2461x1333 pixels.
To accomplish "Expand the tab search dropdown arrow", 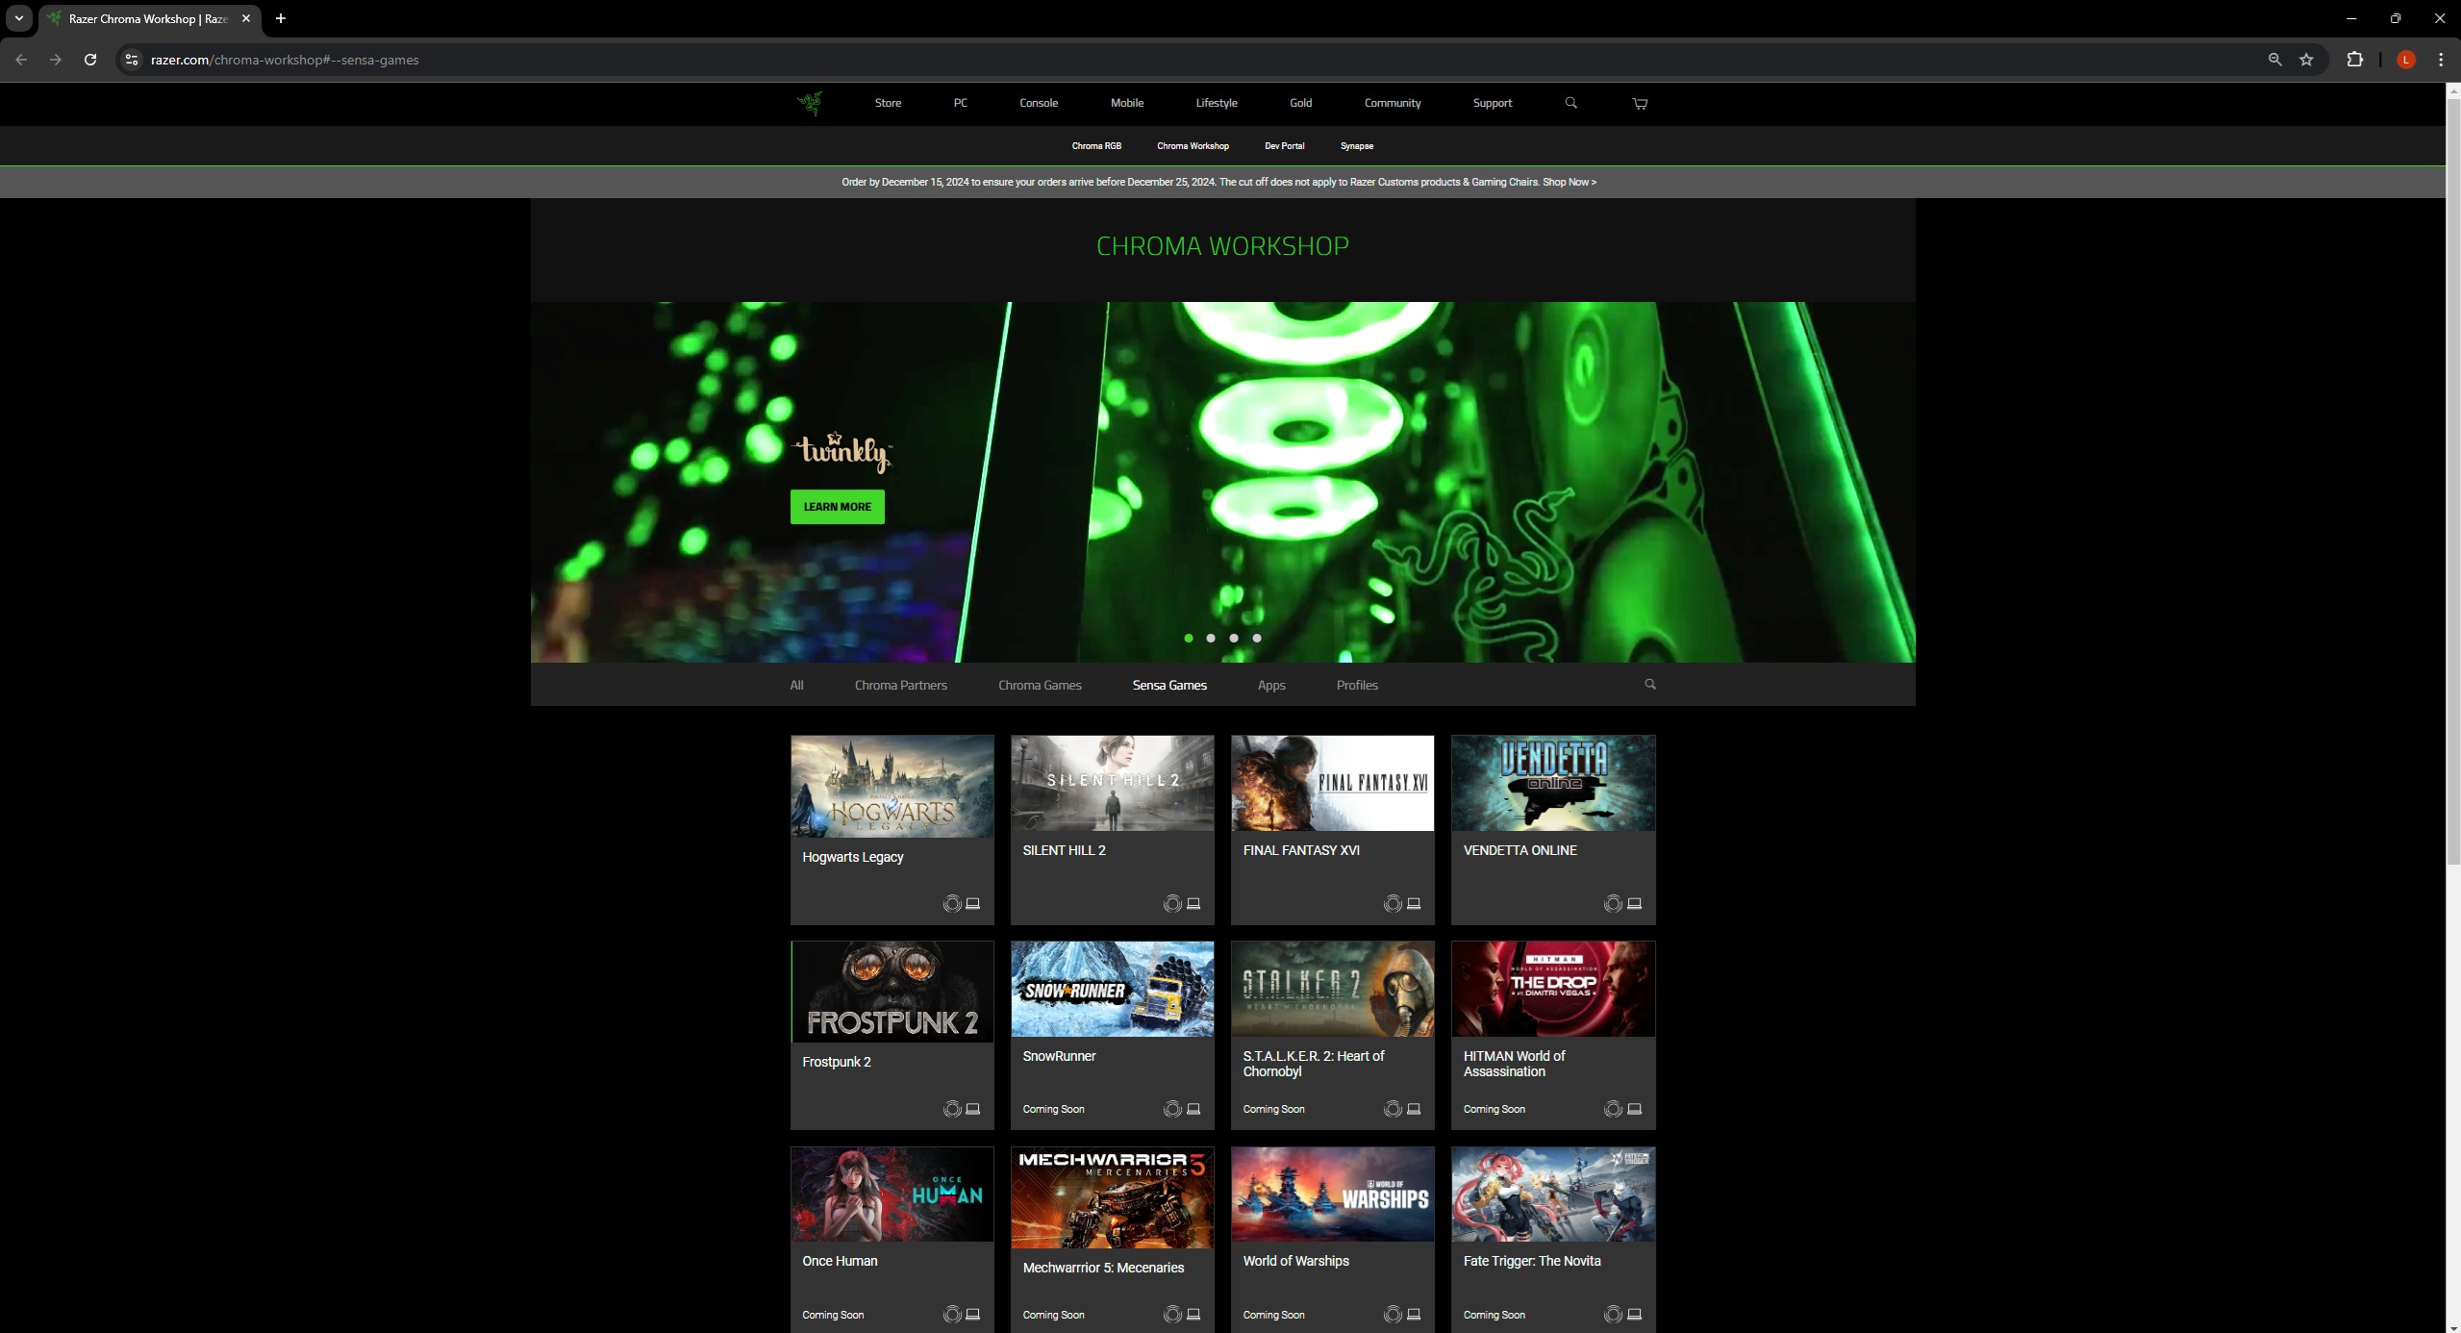I will coord(18,18).
